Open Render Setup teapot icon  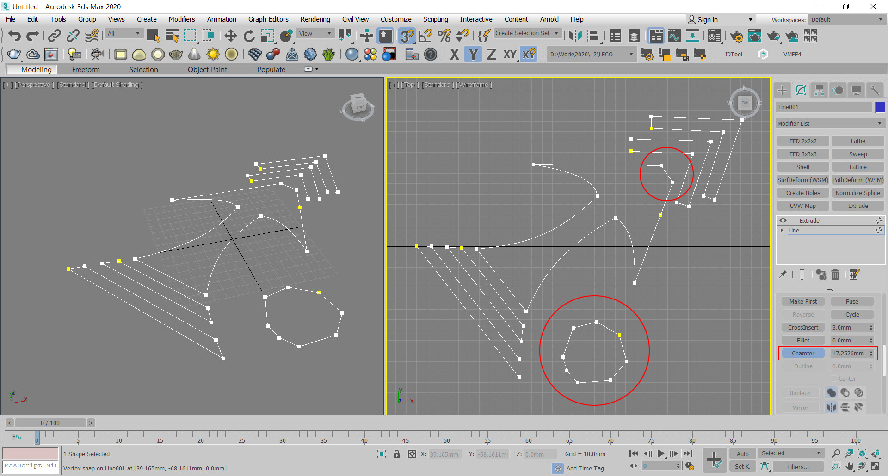736,36
